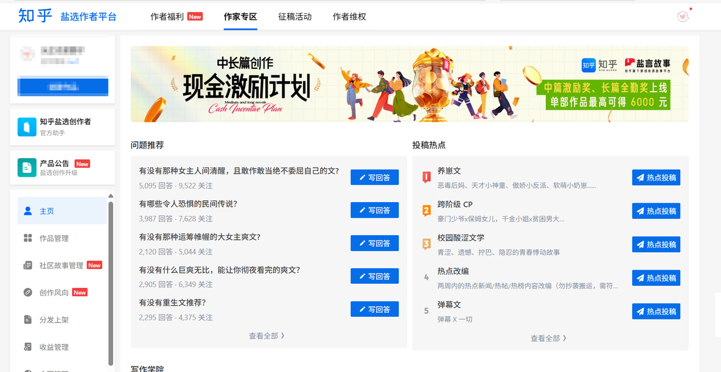Open question 有没有那种女主人间清醒
Screen dimensions: 721x372
tap(239, 171)
